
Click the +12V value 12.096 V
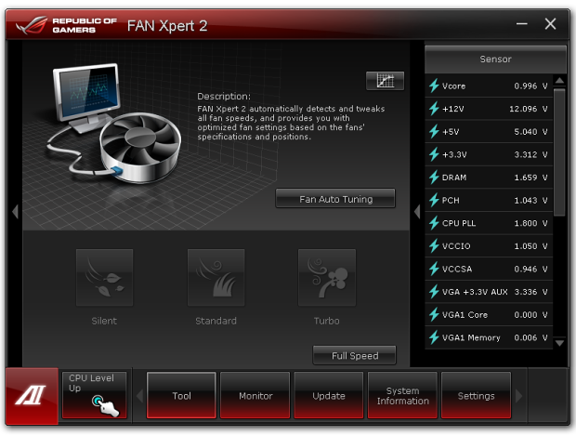[529, 109]
